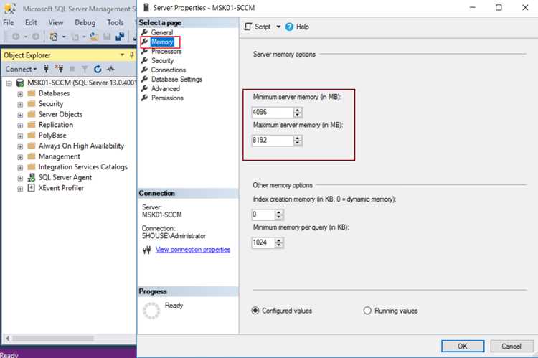Click the MSK01-SCCM server icon in tree
538x358 pixels.
[x=20, y=83]
